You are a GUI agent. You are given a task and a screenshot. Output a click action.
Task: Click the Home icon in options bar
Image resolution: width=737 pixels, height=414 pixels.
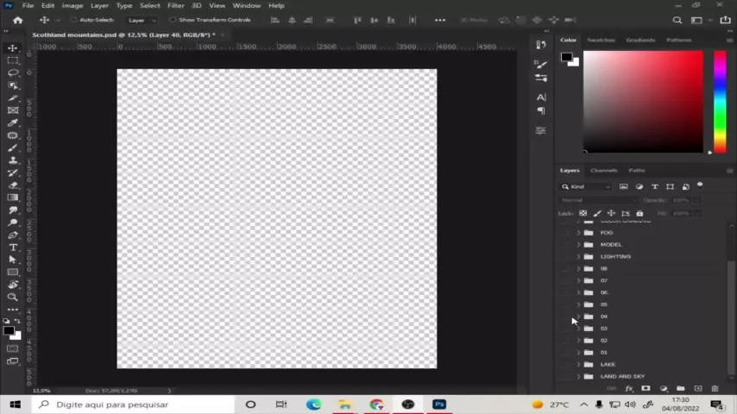click(x=18, y=20)
